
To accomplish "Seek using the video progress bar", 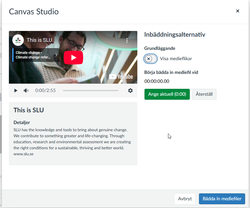I will pyautogui.click(x=91, y=91).
